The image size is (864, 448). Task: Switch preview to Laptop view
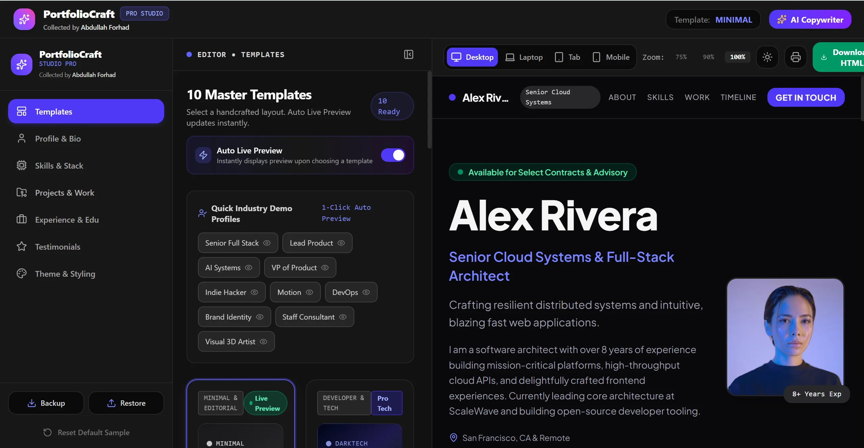point(524,57)
